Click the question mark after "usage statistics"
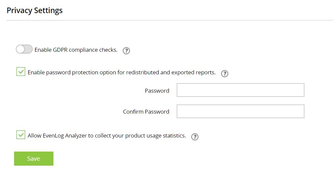Screen dimensions: 333x183 coord(195,137)
